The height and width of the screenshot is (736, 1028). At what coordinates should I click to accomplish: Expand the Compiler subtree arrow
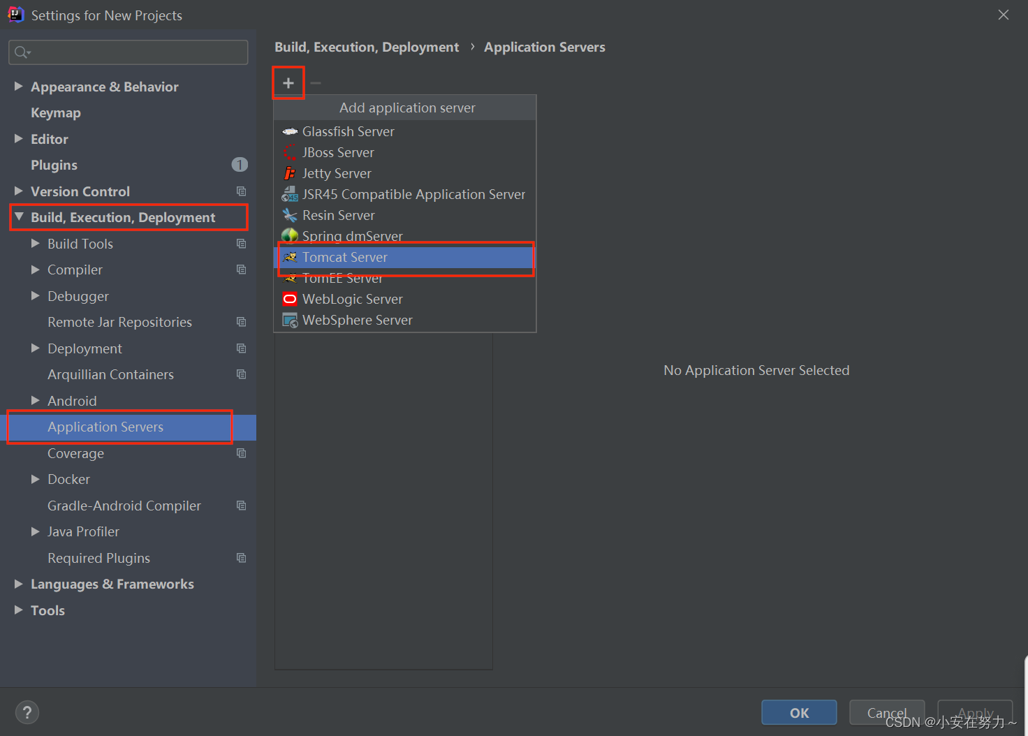pyautogui.click(x=36, y=270)
